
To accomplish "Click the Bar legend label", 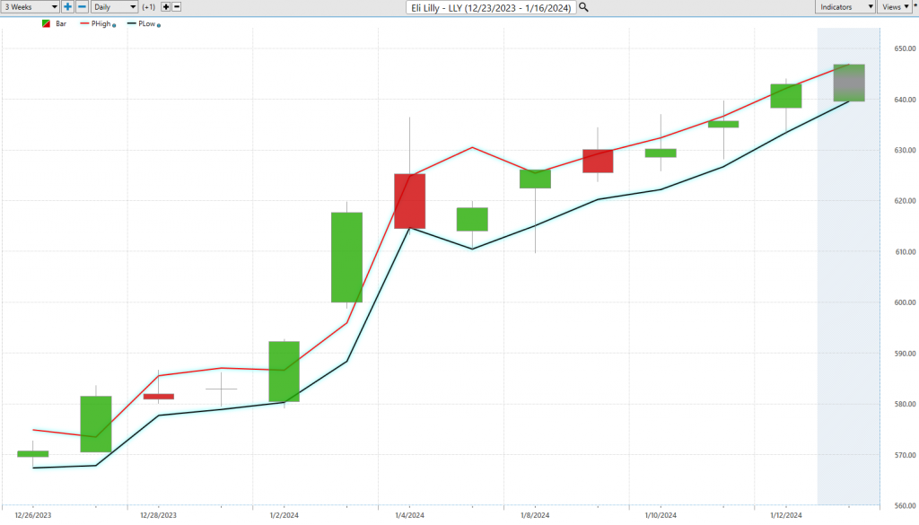I will (x=61, y=24).
